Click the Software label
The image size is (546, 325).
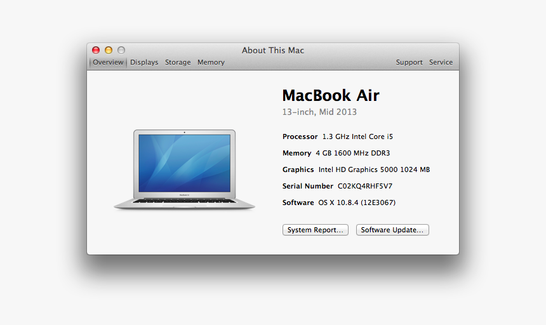(x=298, y=202)
